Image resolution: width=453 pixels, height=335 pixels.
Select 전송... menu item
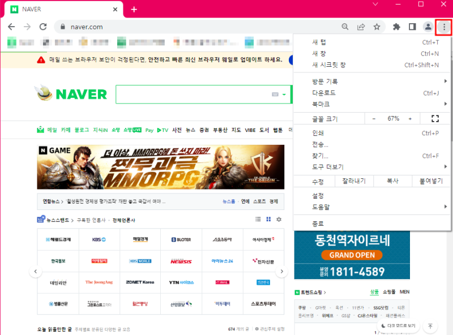pyautogui.click(x=372, y=144)
